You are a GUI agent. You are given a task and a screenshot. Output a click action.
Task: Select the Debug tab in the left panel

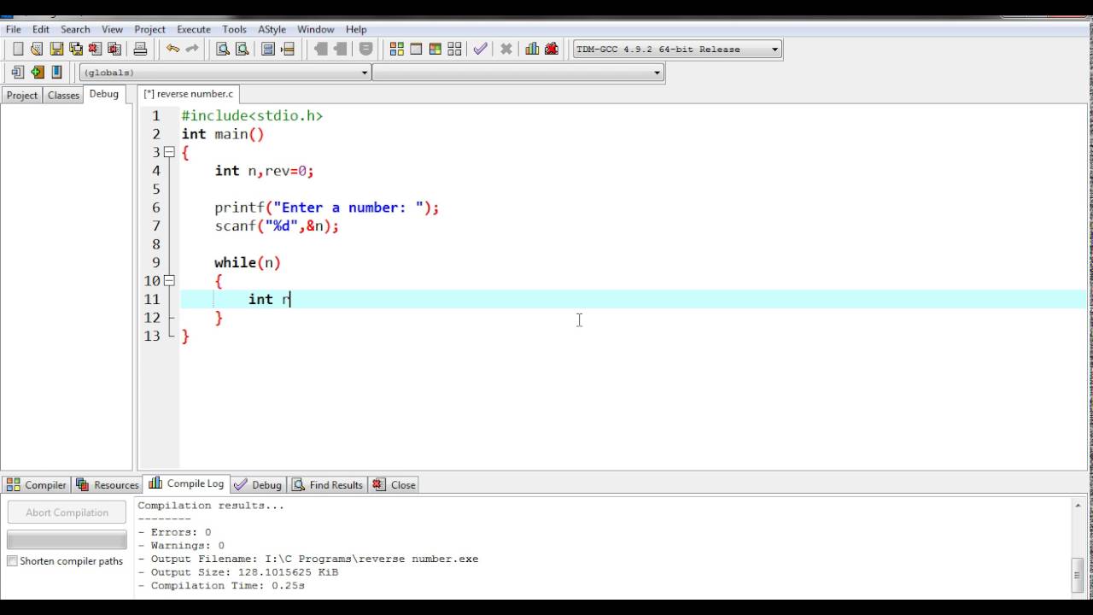click(104, 94)
